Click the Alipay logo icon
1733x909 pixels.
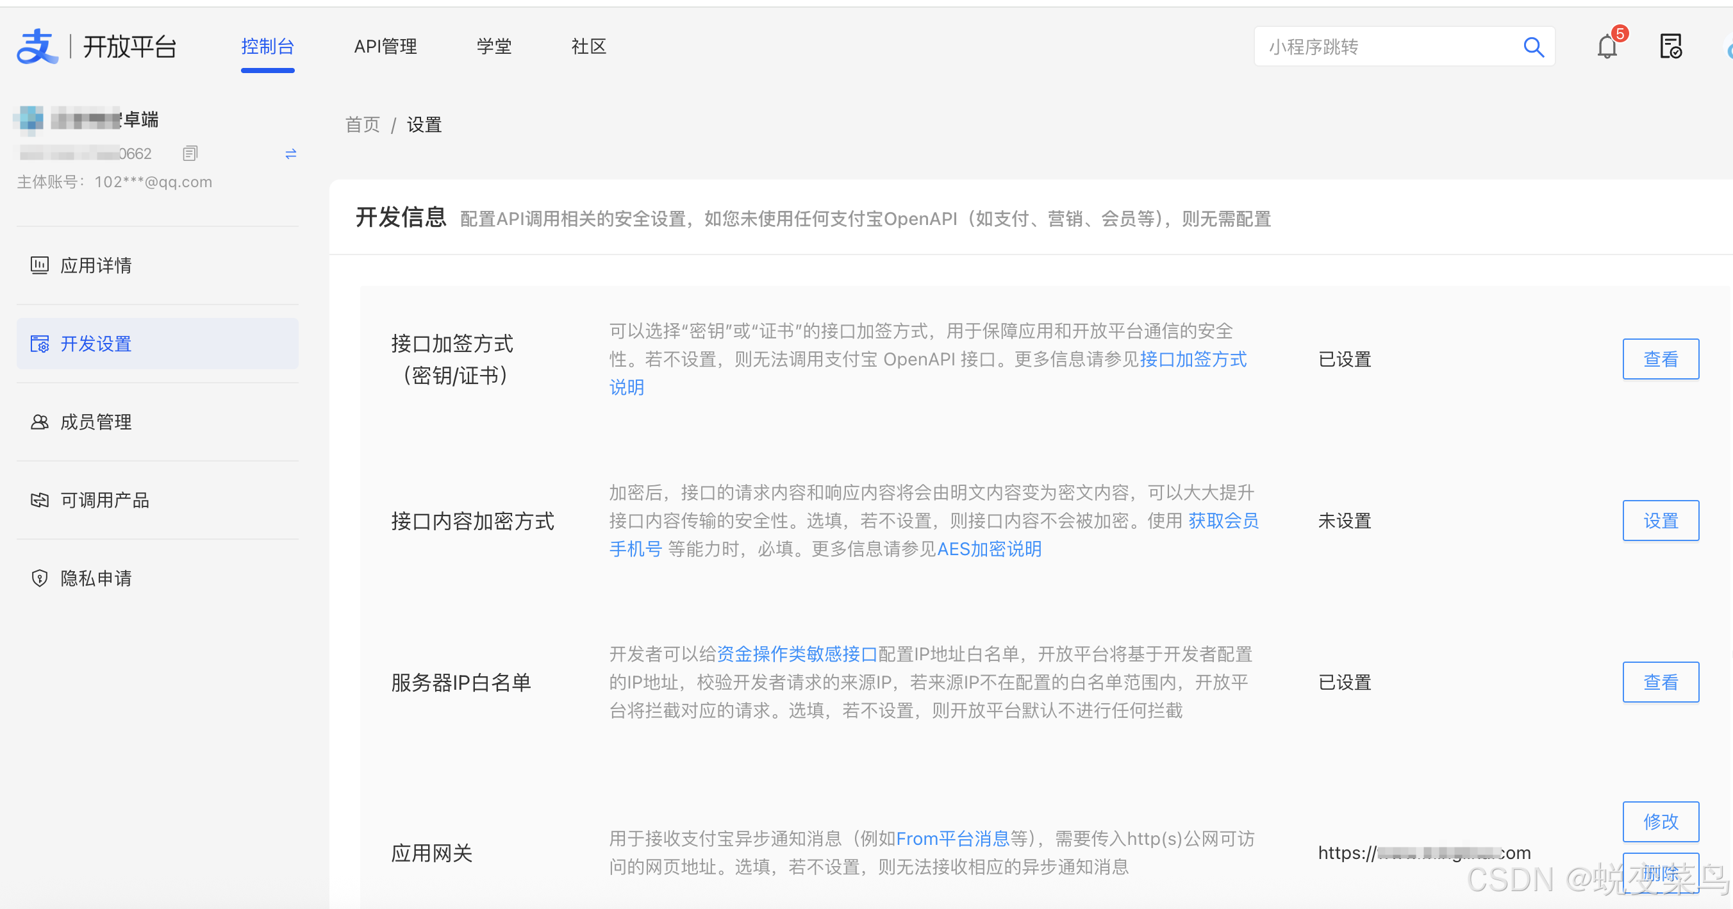[x=37, y=46]
